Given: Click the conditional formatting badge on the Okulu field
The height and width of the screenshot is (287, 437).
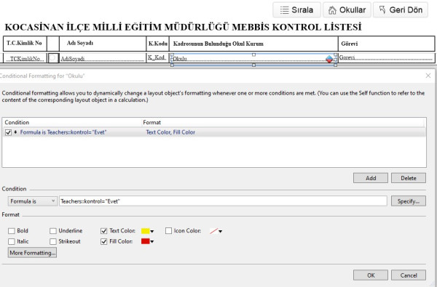Looking at the screenshot, I should (x=329, y=59).
